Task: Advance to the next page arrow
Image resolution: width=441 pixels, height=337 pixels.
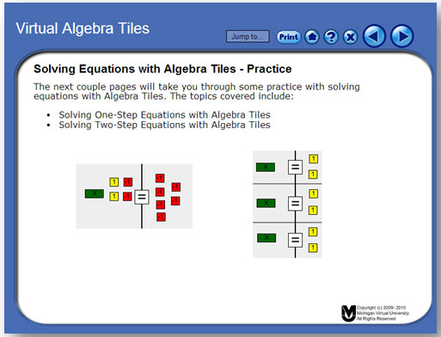Action: point(402,36)
